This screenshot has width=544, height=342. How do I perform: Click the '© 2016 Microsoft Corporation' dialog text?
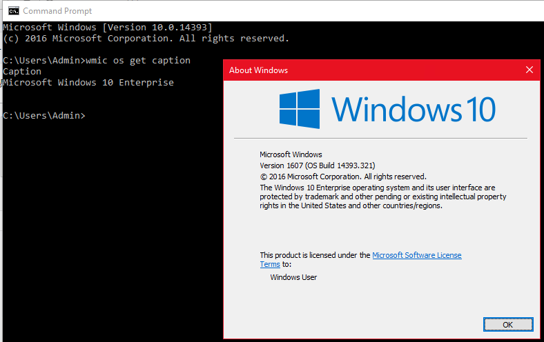point(343,177)
